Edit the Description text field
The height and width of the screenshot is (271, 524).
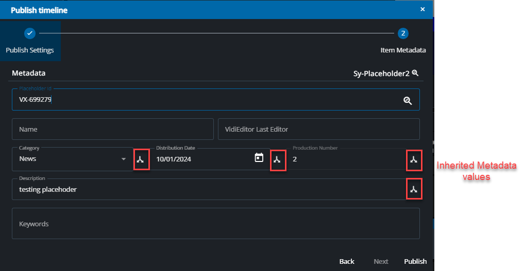pos(206,190)
